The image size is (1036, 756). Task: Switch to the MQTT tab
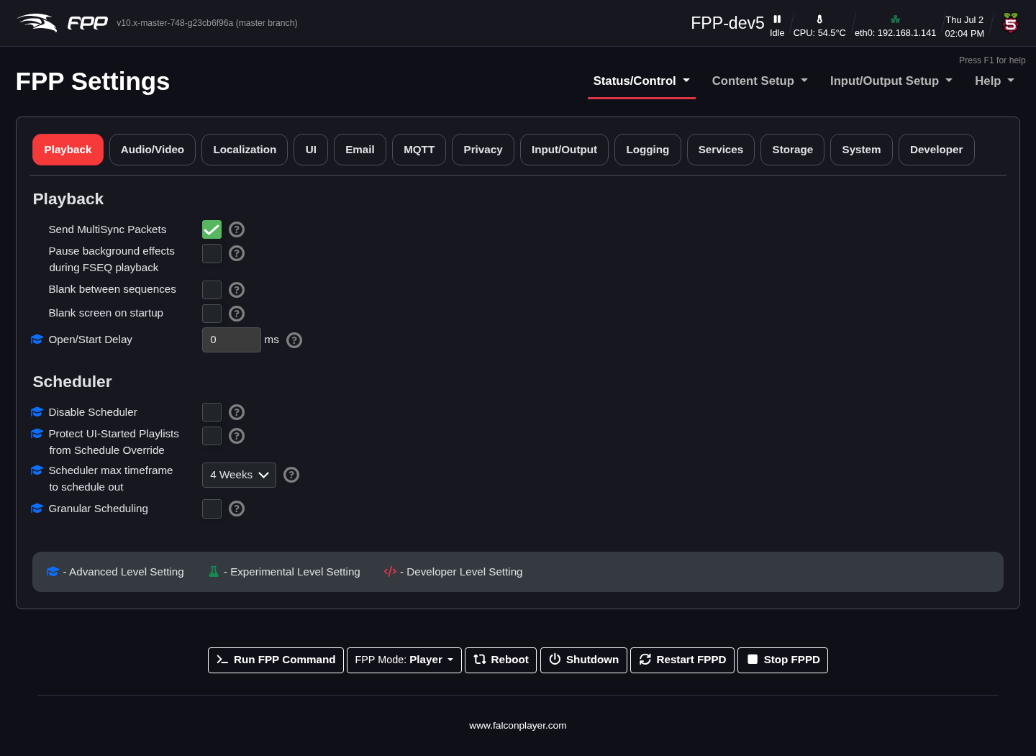(x=419, y=150)
